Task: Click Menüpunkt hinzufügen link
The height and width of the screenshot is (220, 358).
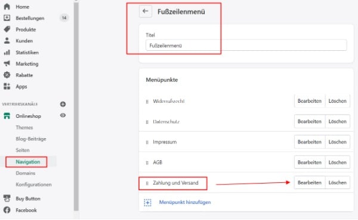Action: [185, 203]
